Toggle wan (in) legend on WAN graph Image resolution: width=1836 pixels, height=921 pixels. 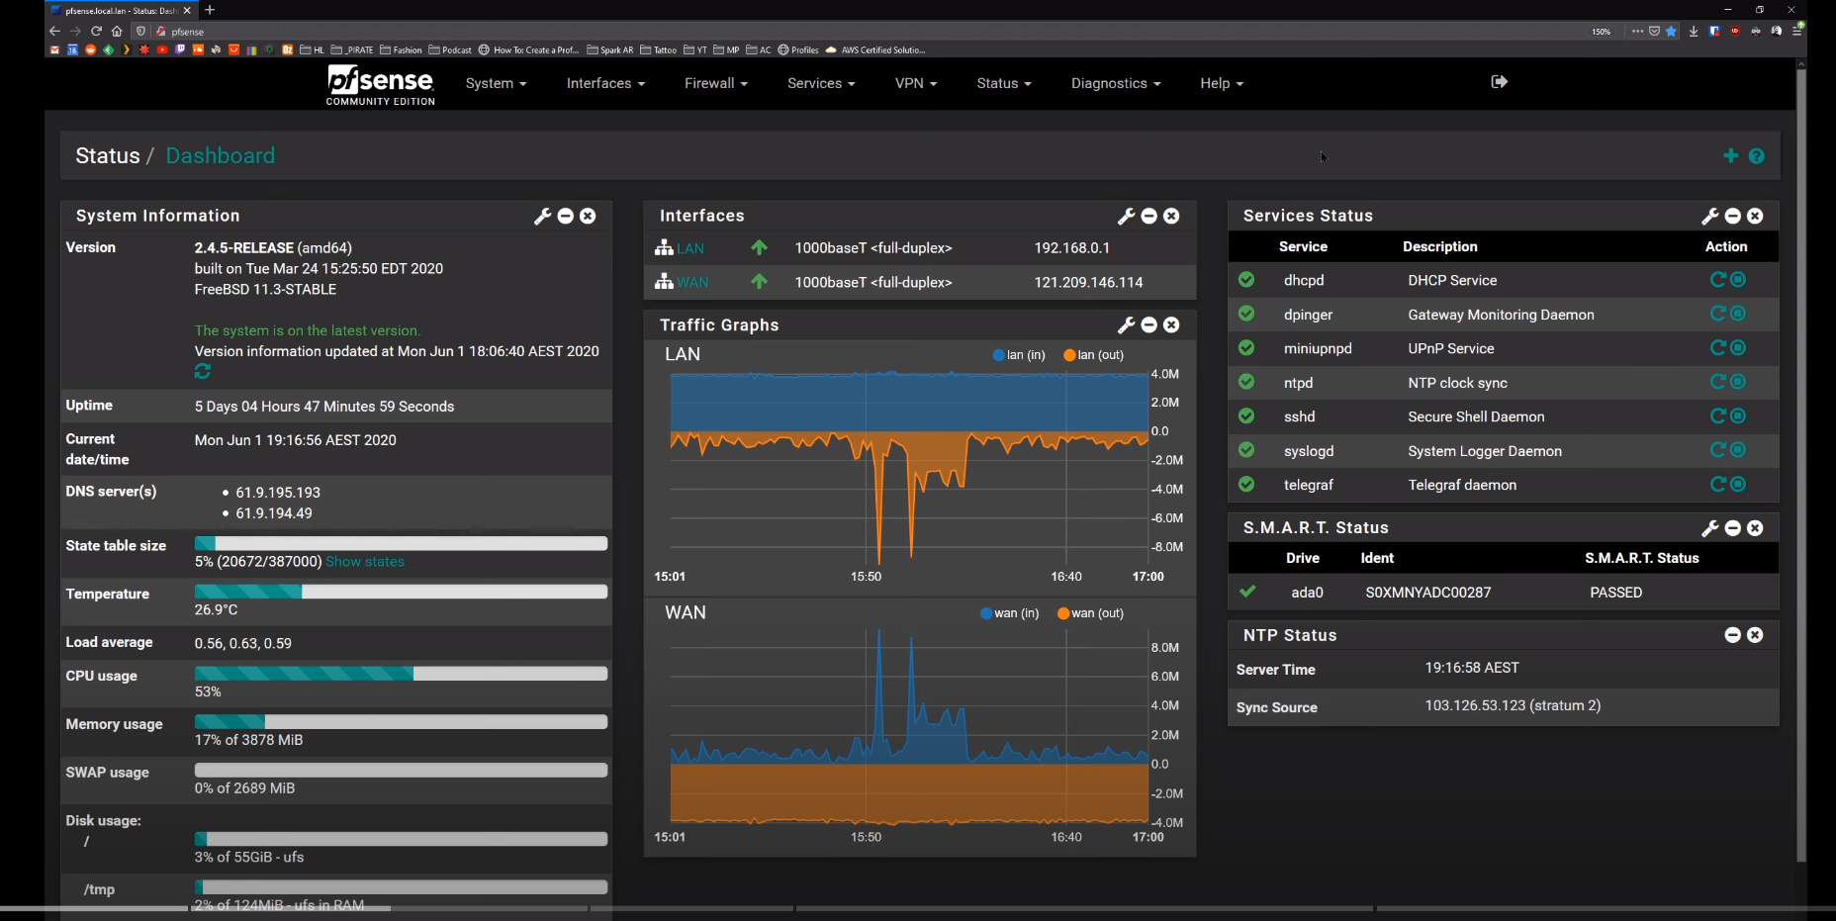(1010, 613)
